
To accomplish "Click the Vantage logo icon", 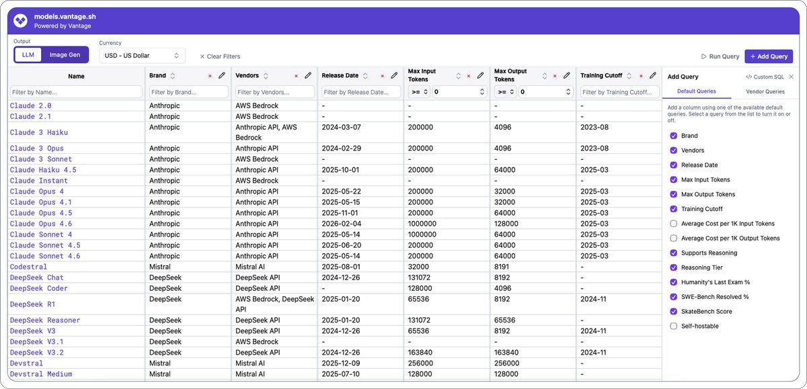I will point(21,21).
